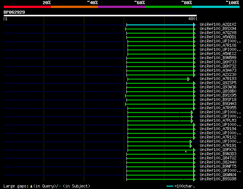Click the arrowhead ending the A7PLM3 alignment
Viewport: 243px width, 189px height.
coord(192,121)
